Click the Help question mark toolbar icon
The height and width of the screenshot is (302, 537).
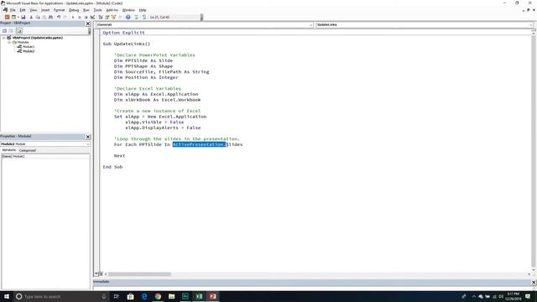(x=128, y=17)
